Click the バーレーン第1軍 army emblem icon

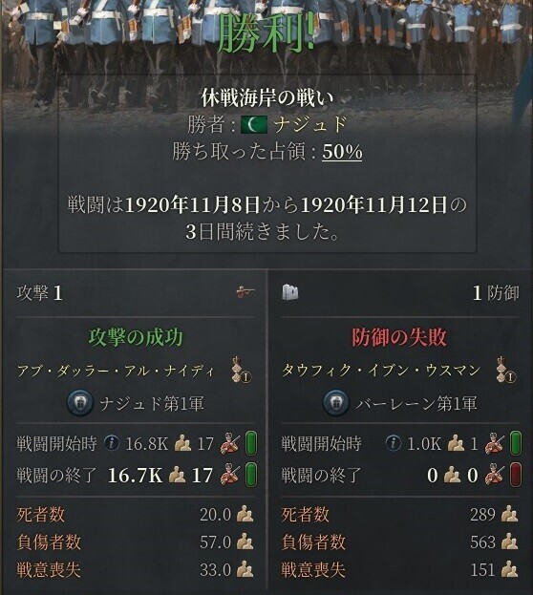[x=336, y=403]
